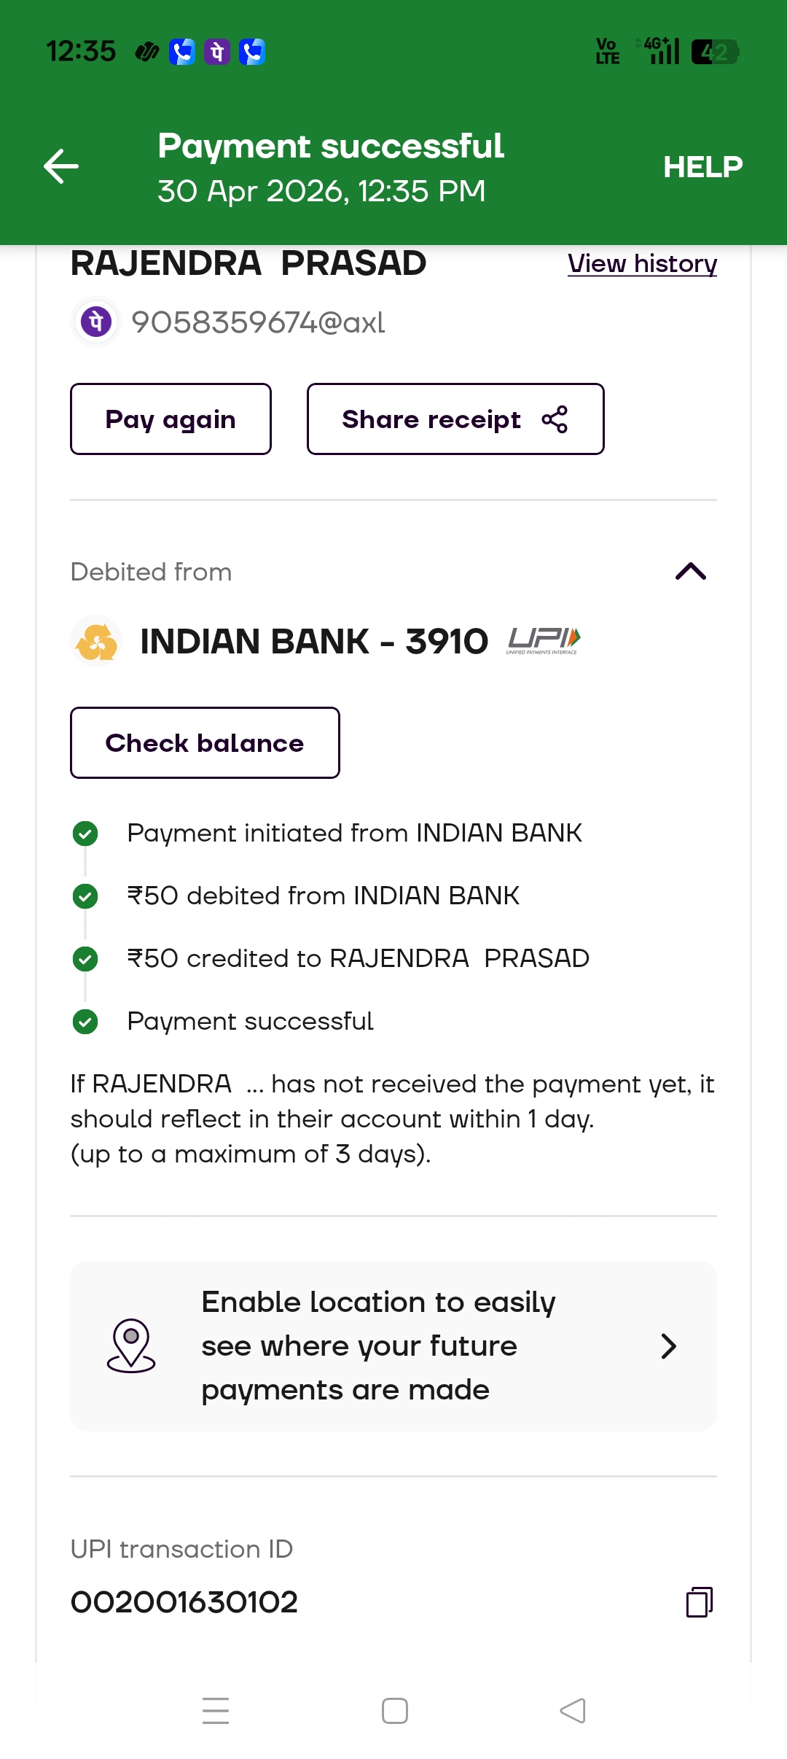Collapse the Debited from section

(x=691, y=571)
